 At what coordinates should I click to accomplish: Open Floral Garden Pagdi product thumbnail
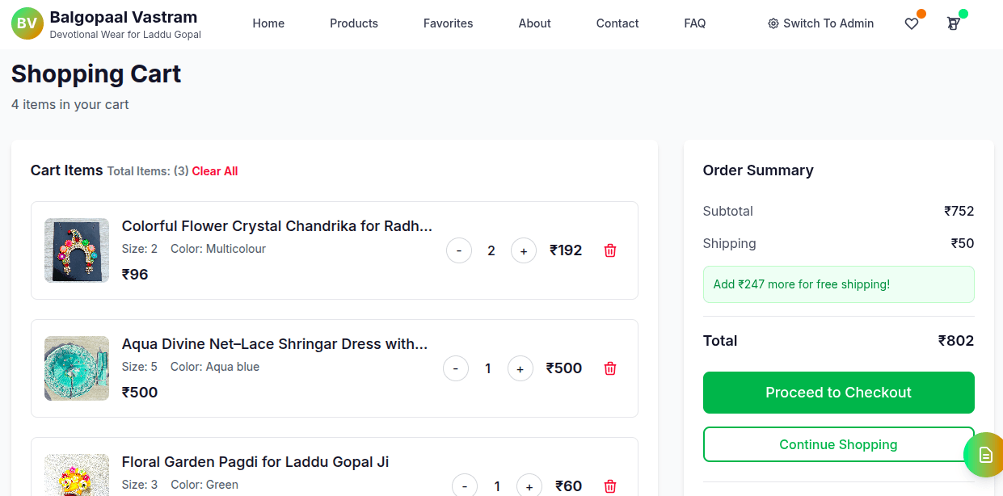coord(77,475)
